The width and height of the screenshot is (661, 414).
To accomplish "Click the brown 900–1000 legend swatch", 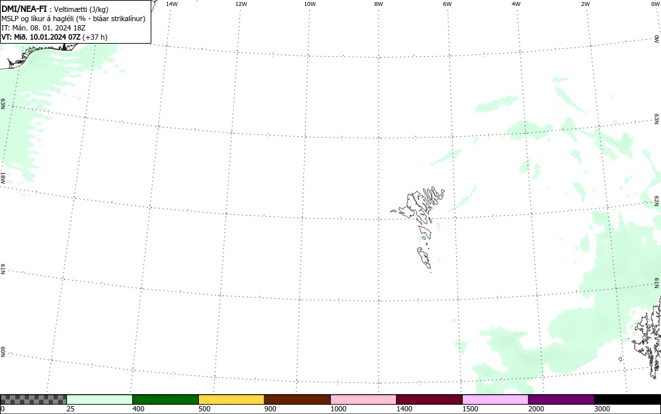I will (x=297, y=399).
